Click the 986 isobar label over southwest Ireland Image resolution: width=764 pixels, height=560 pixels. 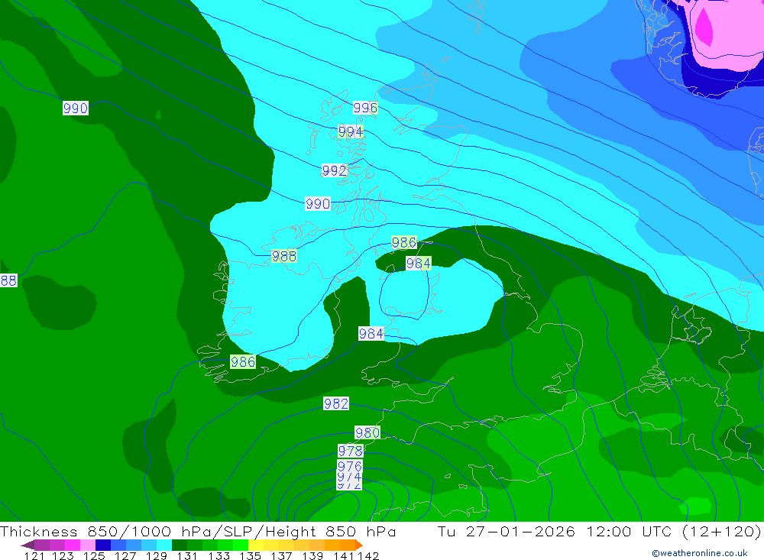(x=243, y=361)
